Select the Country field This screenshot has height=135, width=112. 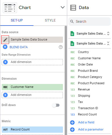click(83, 52)
